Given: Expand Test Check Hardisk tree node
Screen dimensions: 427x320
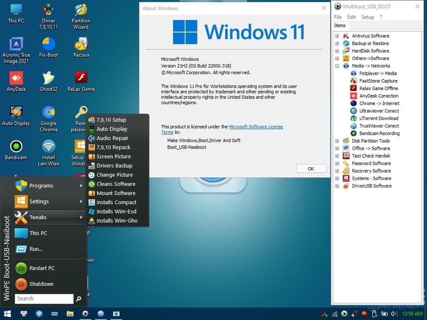Looking at the screenshot, I should click(x=337, y=156).
